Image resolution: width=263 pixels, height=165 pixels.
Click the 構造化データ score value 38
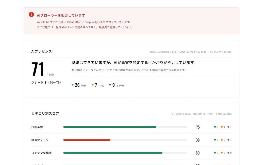click(198, 140)
